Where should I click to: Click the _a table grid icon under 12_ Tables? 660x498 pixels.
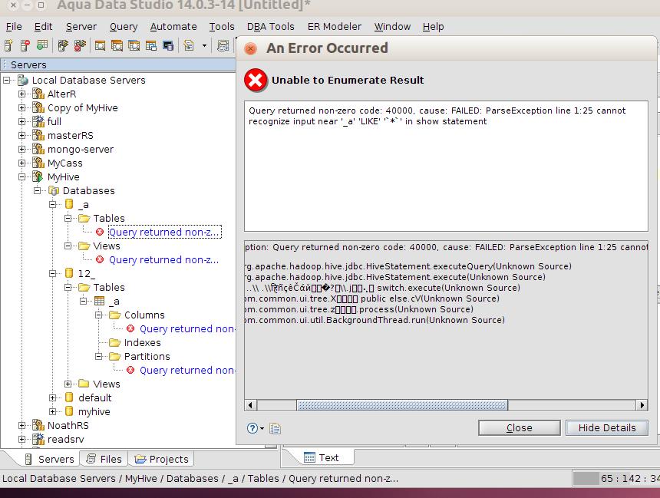tap(99, 301)
